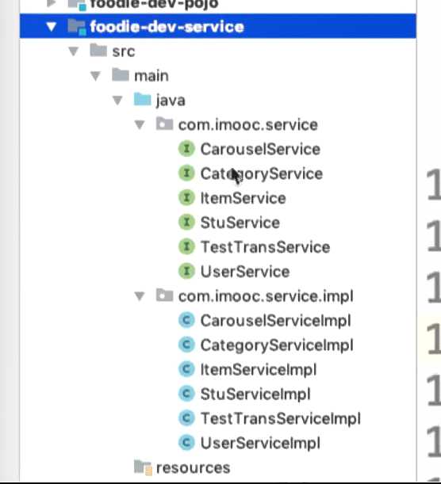This screenshot has width=441, height=484.
Task: Open UserServiceImpl in the tree
Action: click(260, 444)
